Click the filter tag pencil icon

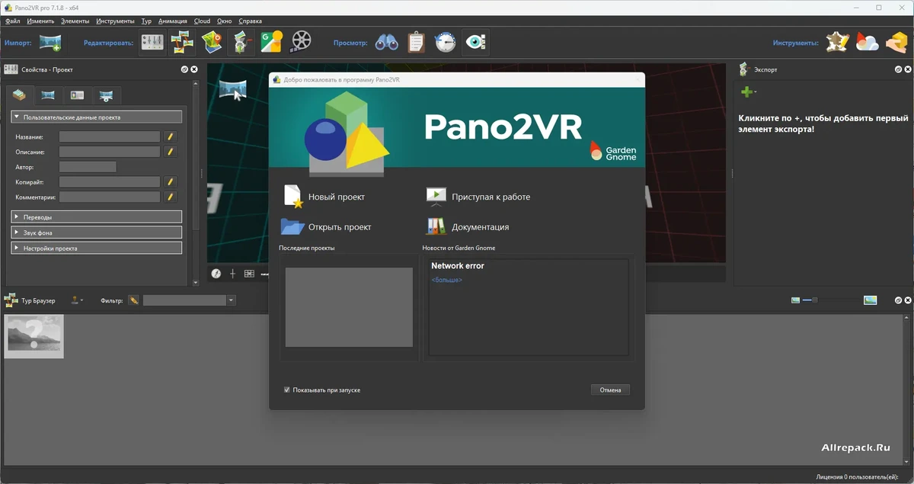[x=134, y=300]
